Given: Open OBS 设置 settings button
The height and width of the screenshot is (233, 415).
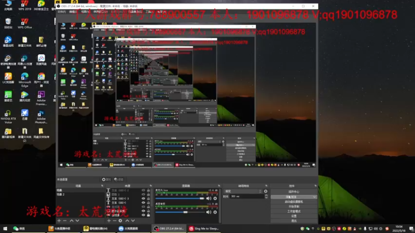Looking at the screenshot, I should tap(294, 216).
